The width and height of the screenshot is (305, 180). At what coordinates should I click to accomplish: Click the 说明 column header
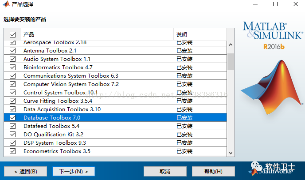coord(200,35)
